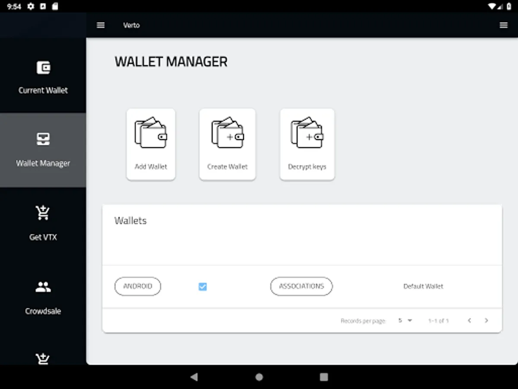
Task: Go to previous page of wallets
Action: pos(469,321)
